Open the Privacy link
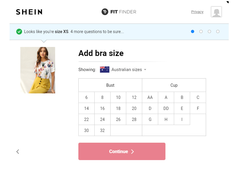238x174 pixels. pos(197,12)
